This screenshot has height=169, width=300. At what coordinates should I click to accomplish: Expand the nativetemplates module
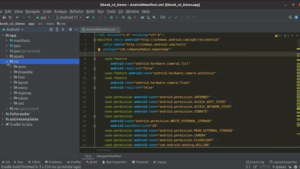[2, 119]
